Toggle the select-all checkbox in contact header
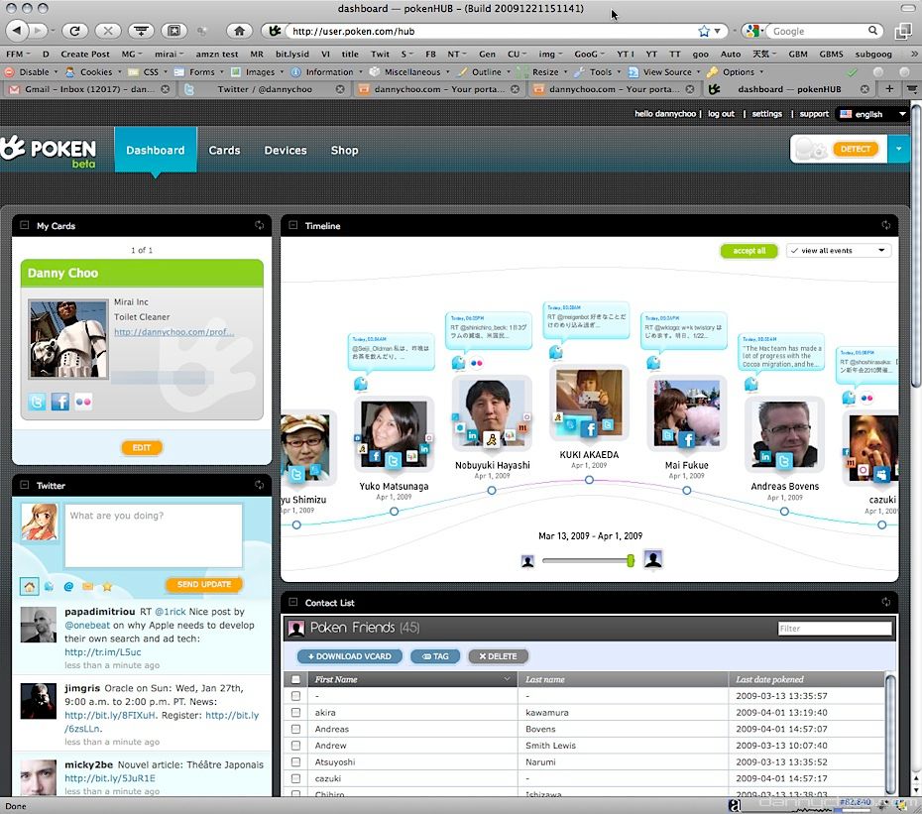This screenshot has width=922, height=814. click(x=295, y=680)
